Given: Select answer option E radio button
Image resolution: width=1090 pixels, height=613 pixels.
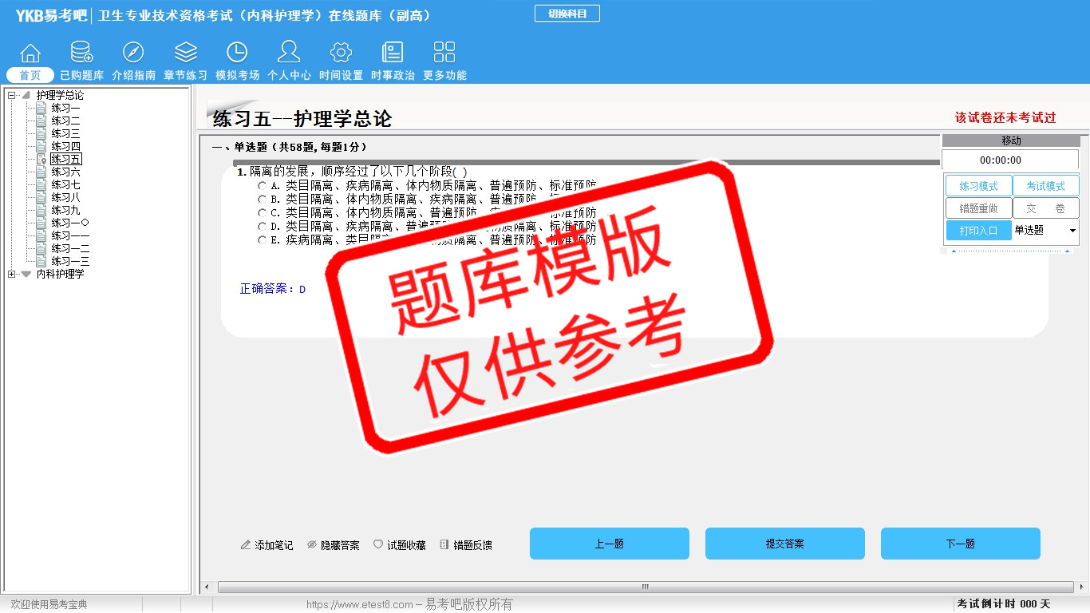Looking at the screenshot, I should pyautogui.click(x=262, y=240).
